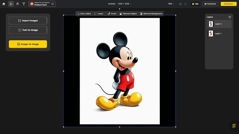Select Layer 1 in the Layers panel
The image size is (239, 134).
tap(219, 33)
